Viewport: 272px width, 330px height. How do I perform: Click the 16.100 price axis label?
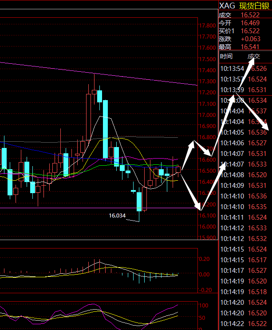pos(208,216)
